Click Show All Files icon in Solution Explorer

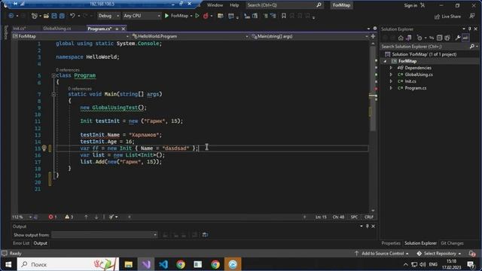(447, 38)
